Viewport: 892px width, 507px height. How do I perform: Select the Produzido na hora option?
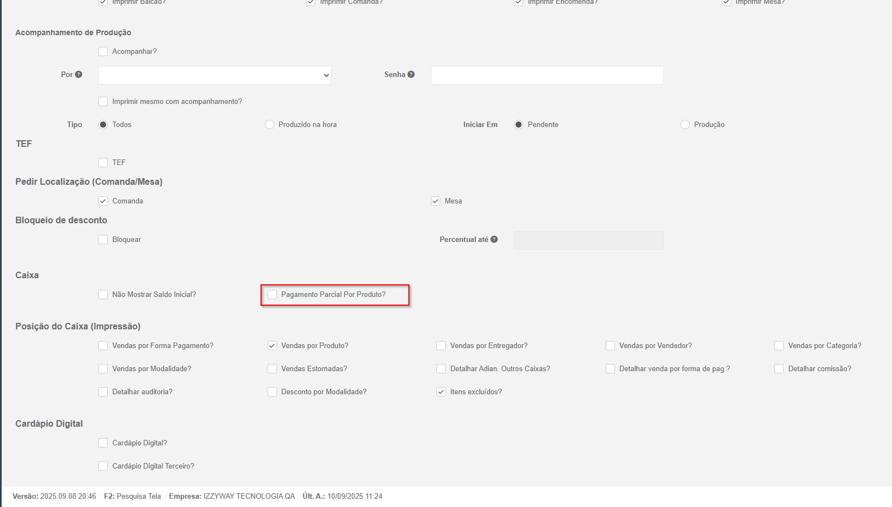[270, 125]
